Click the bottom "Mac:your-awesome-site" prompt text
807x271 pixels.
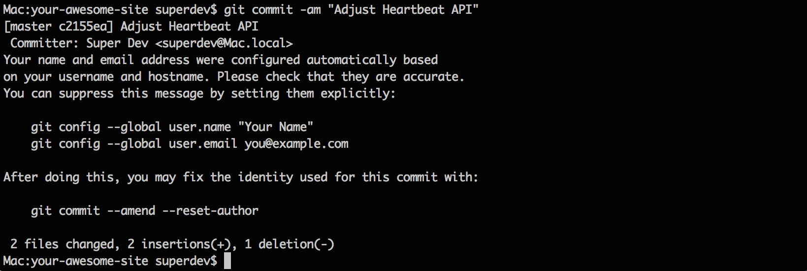tap(75, 261)
